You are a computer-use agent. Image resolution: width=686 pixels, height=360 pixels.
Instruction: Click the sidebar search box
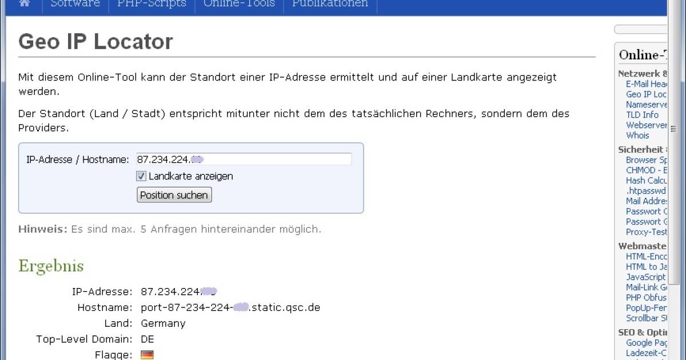[x=640, y=29]
